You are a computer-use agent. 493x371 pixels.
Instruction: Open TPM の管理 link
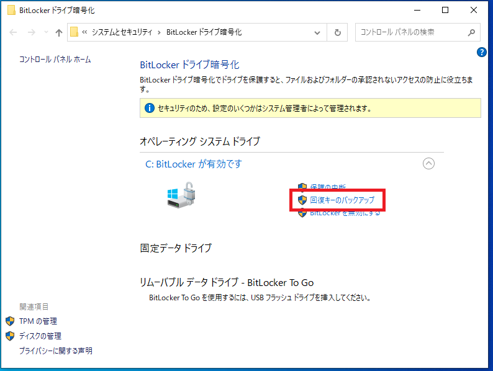click(x=38, y=321)
